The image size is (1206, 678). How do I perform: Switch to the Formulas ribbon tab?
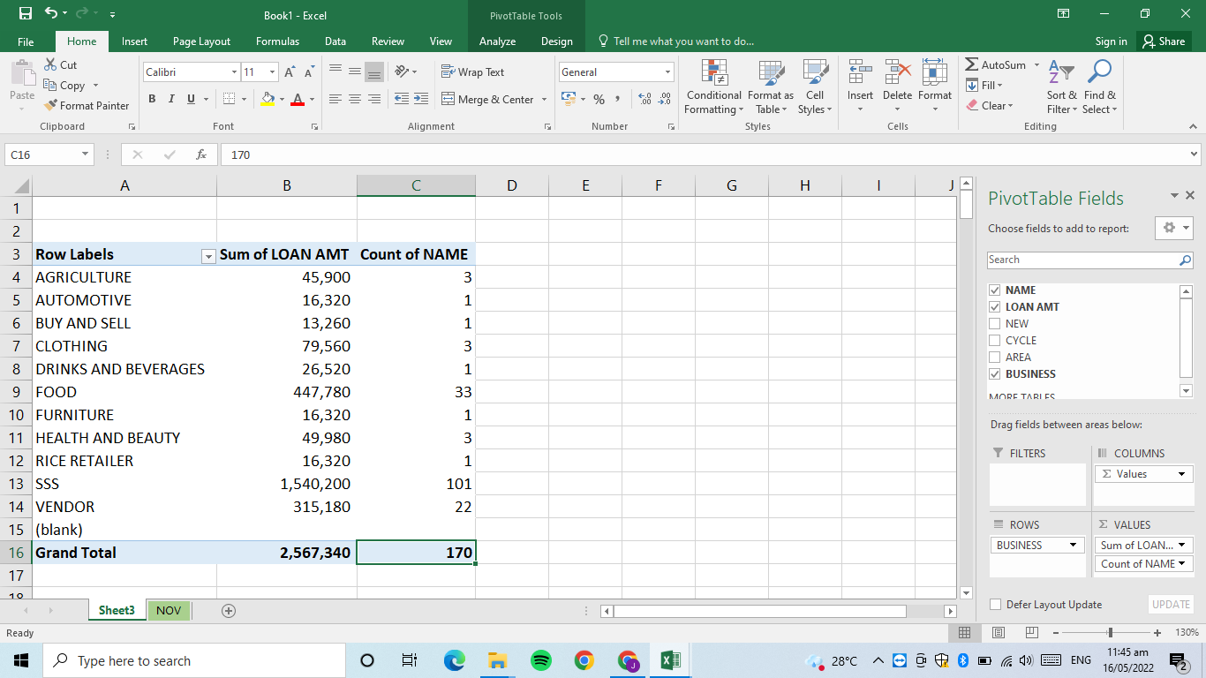[277, 41]
